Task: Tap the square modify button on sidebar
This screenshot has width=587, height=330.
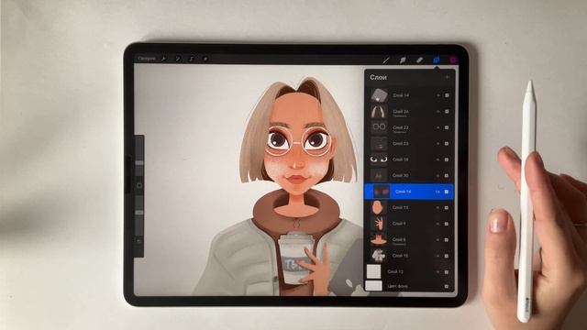Action: (x=139, y=185)
